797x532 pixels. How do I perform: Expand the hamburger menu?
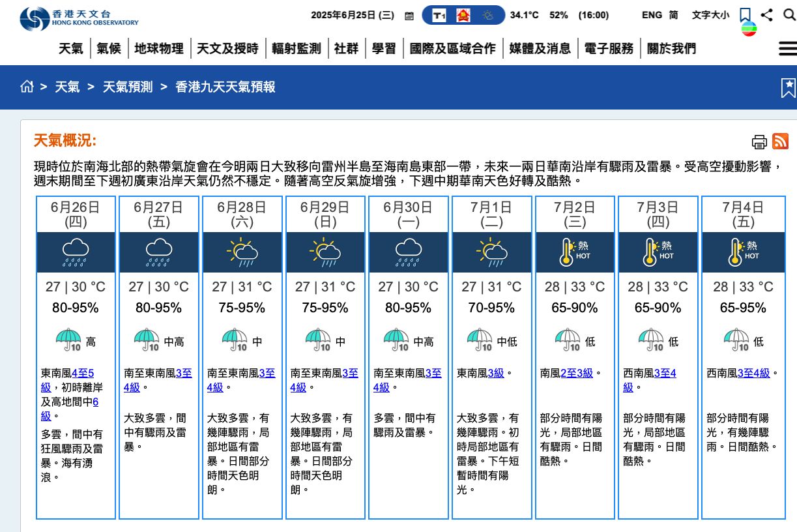tap(787, 48)
